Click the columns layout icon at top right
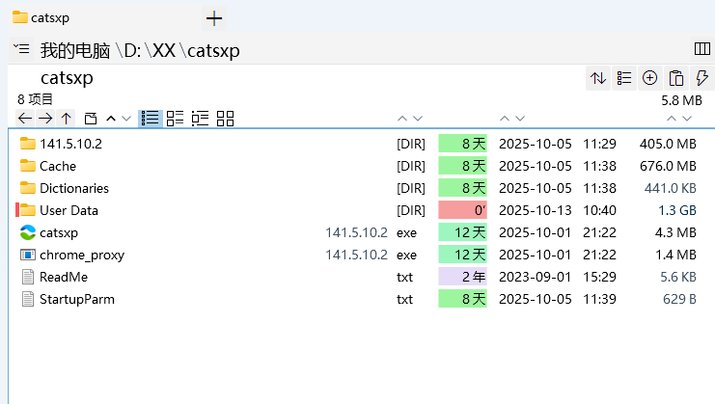The image size is (715, 404). (x=701, y=49)
